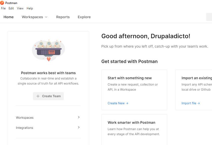The image size is (212, 145).
Task: Click 'Postman works best with teams' heading
Action: 48,73
